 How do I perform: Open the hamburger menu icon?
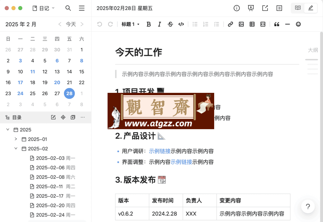(x=82, y=8)
